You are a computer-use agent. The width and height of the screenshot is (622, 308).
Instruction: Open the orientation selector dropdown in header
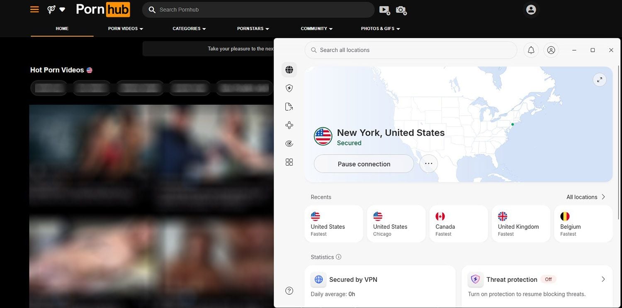pos(56,9)
